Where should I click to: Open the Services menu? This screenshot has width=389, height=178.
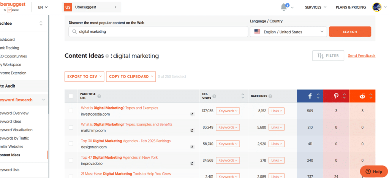coord(315,7)
